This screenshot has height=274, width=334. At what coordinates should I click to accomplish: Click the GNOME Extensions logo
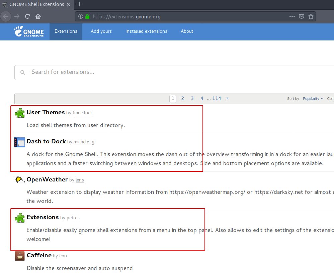(29, 31)
